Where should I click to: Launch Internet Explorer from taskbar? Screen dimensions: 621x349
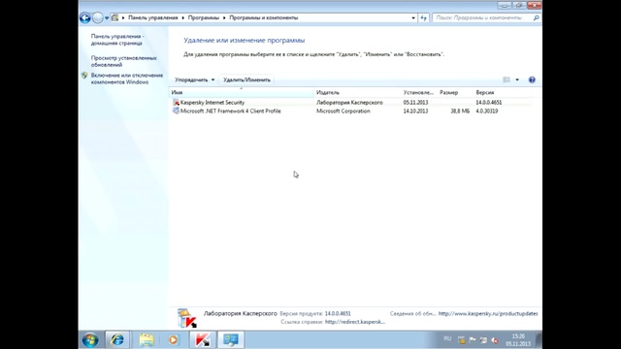(x=117, y=340)
